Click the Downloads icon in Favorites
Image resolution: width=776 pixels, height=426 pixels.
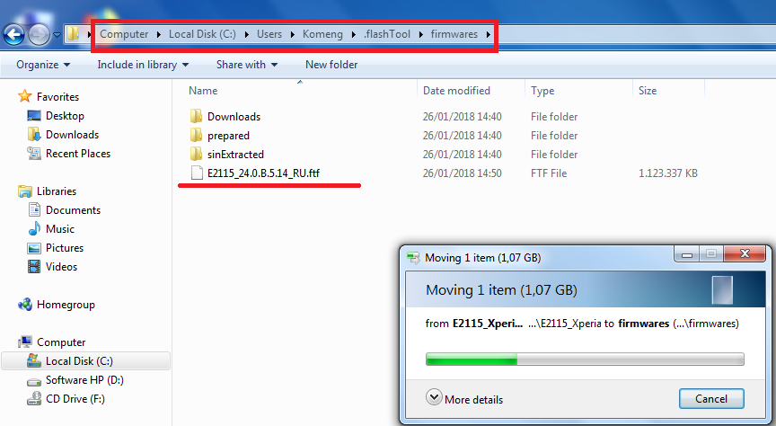(x=34, y=134)
